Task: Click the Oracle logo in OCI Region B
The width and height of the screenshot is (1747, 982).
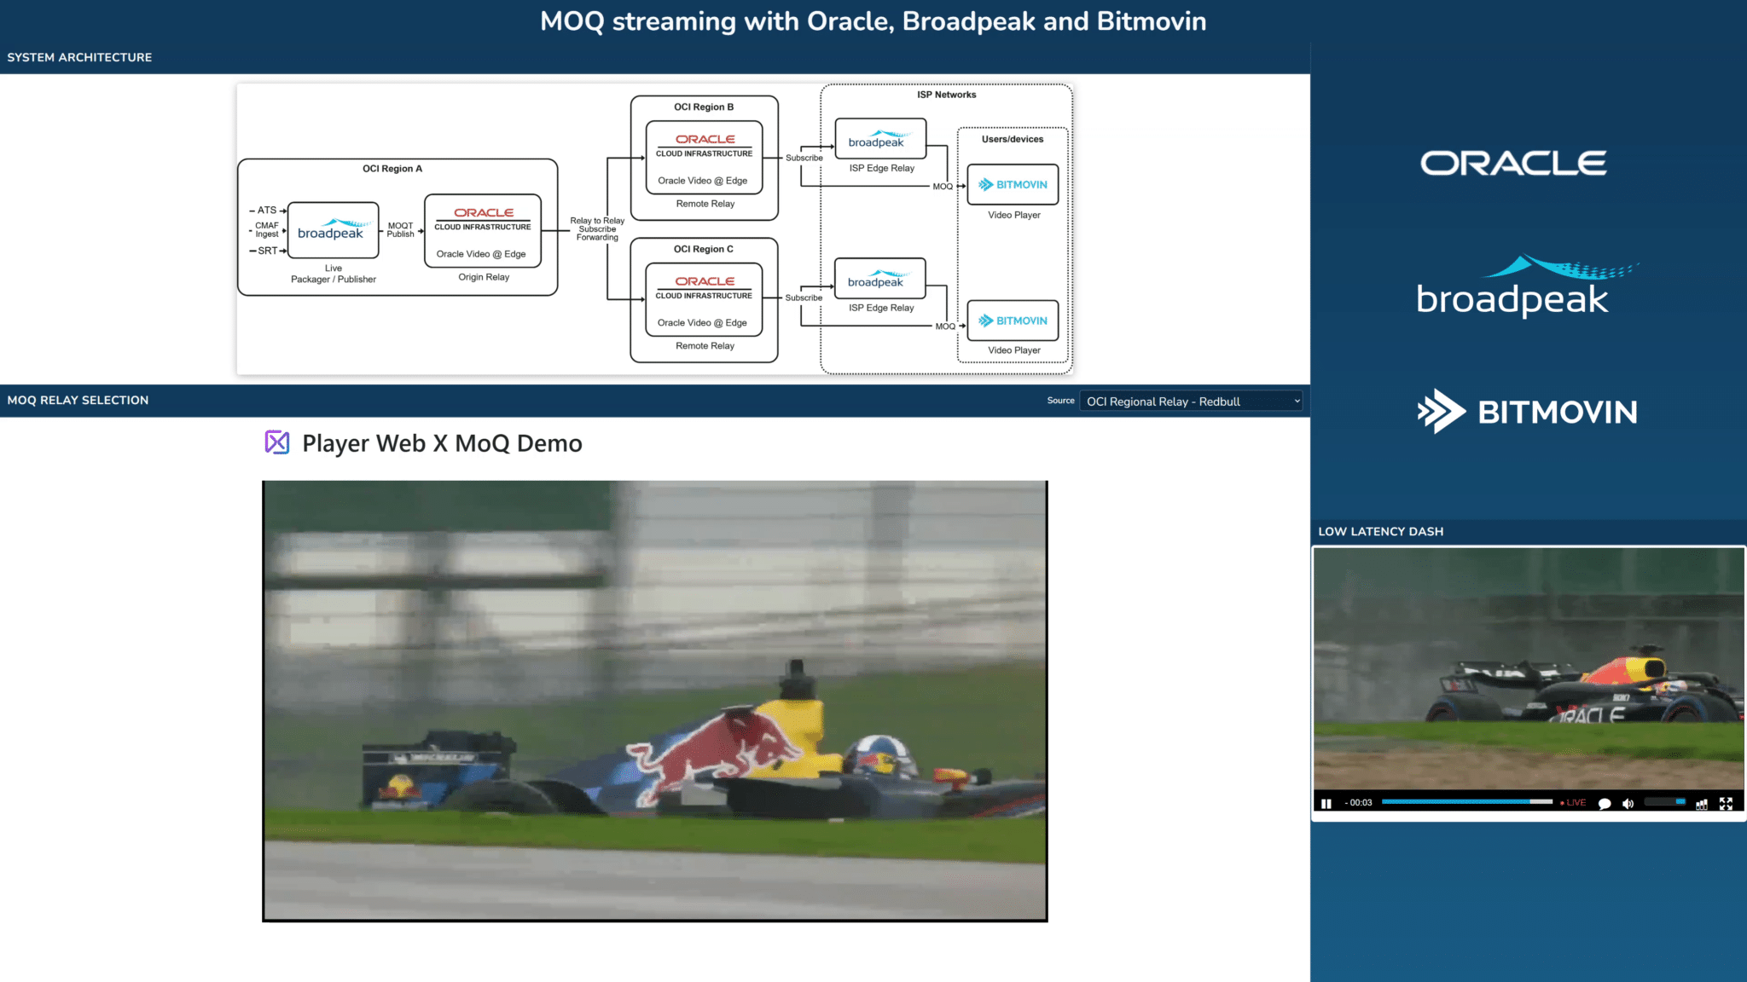Action: coord(705,139)
